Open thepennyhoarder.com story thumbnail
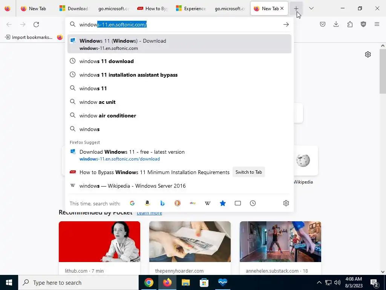Viewport: 386px width, 290px height. (190, 242)
